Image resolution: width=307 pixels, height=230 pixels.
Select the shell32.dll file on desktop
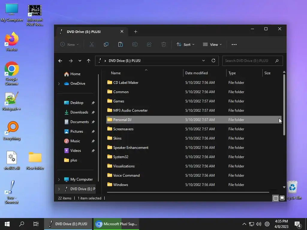coord(12,161)
